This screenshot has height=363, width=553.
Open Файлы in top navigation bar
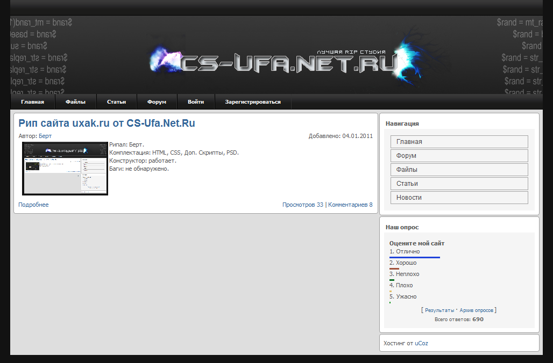coord(76,102)
